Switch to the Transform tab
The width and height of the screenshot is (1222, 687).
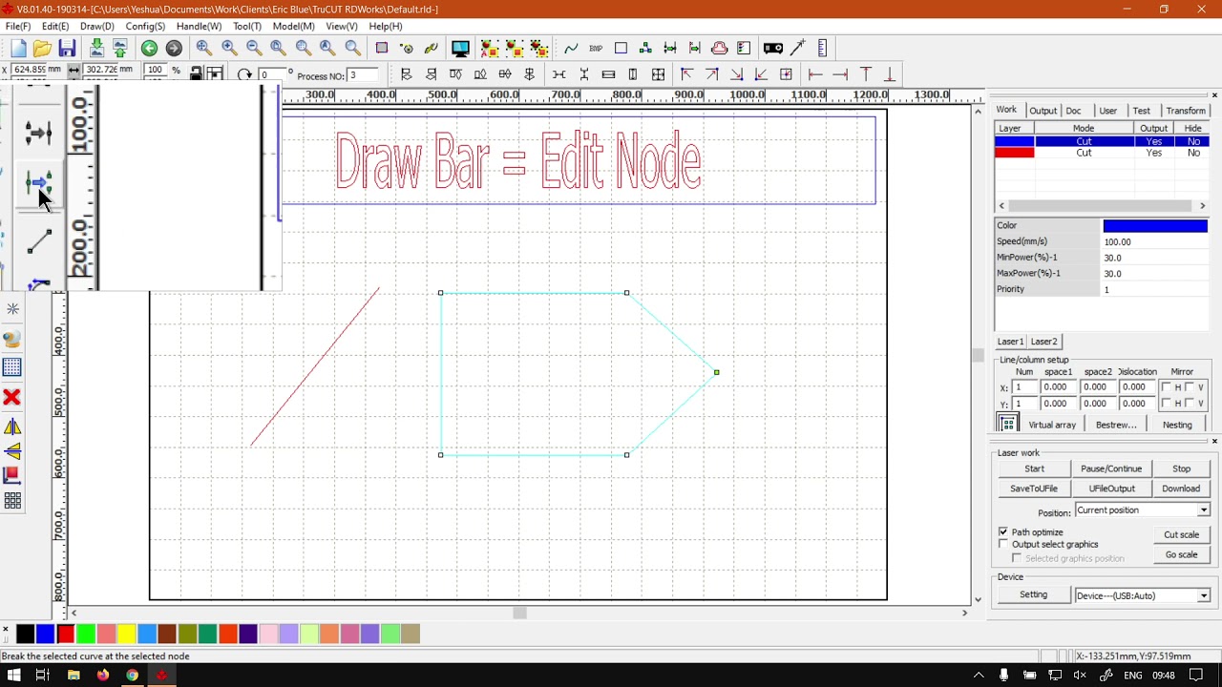[1186, 111]
